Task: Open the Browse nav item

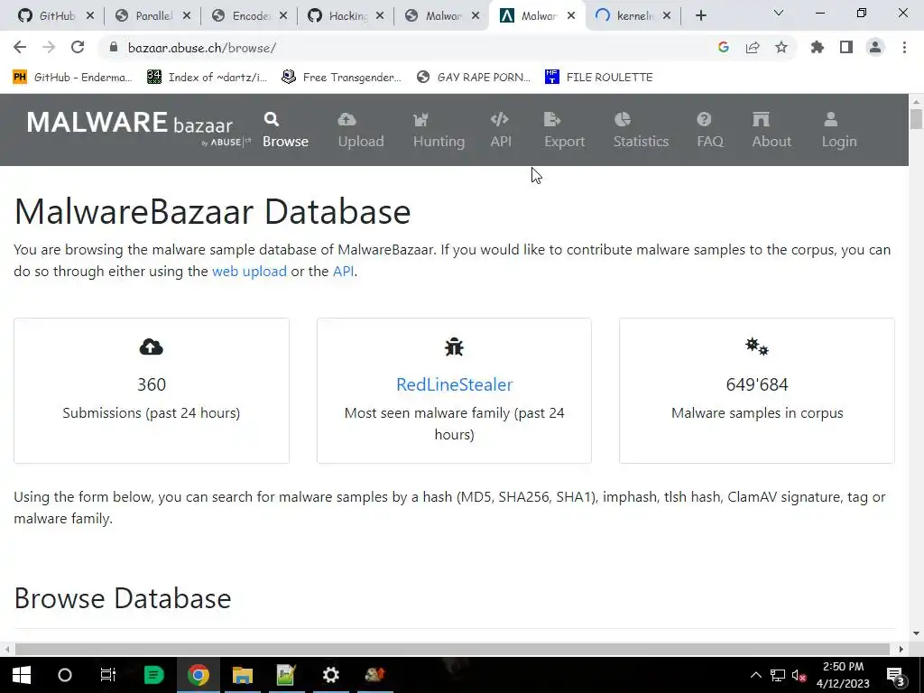Action: (x=285, y=130)
